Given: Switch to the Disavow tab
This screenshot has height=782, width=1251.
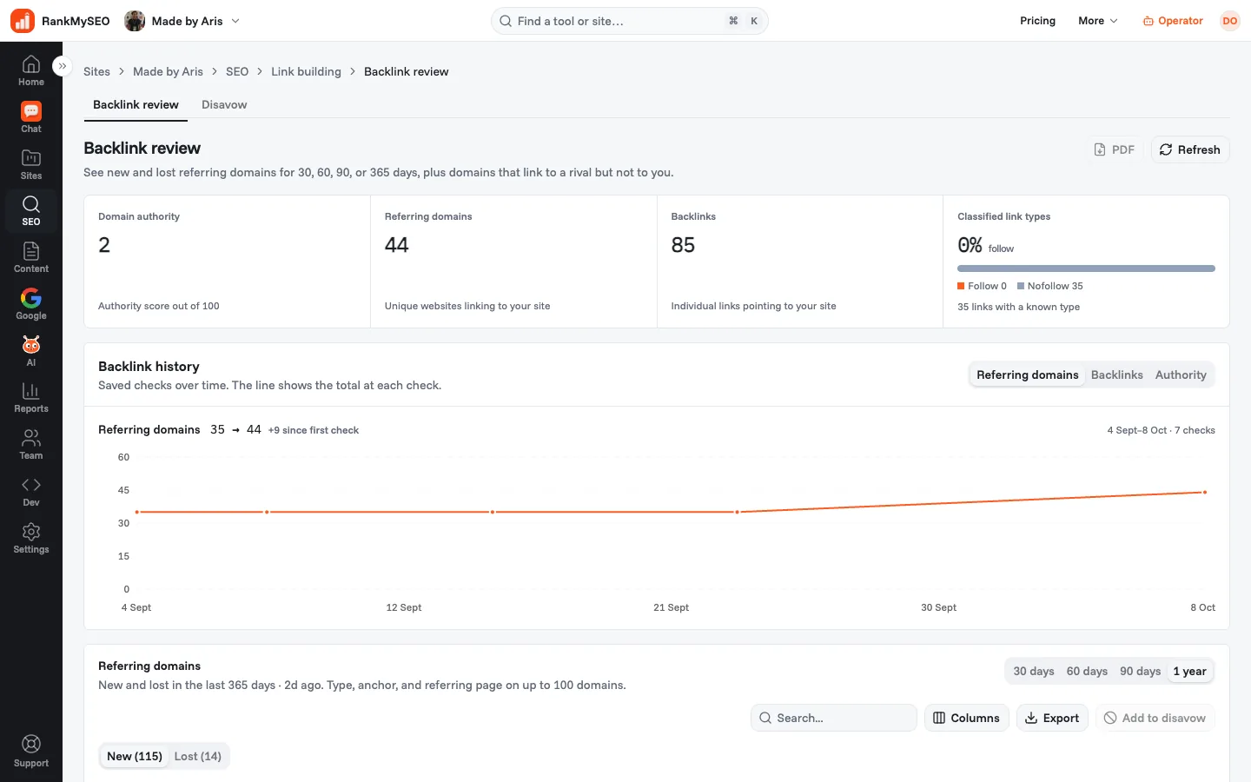Looking at the screenshot, I should (224, 104).
